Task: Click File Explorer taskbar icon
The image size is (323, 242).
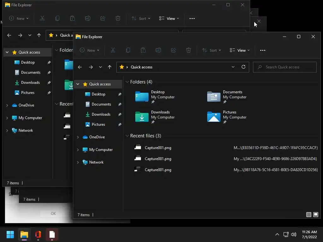Action: point(24,234)
